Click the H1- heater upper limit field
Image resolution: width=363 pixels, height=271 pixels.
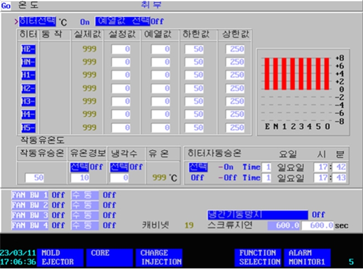[x=231, y=75]
